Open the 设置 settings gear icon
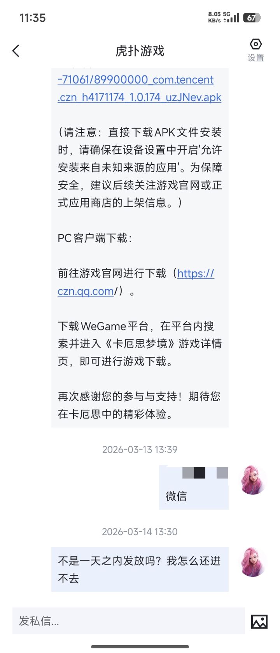This screenshot has height=653, width=280. (255, 50)
